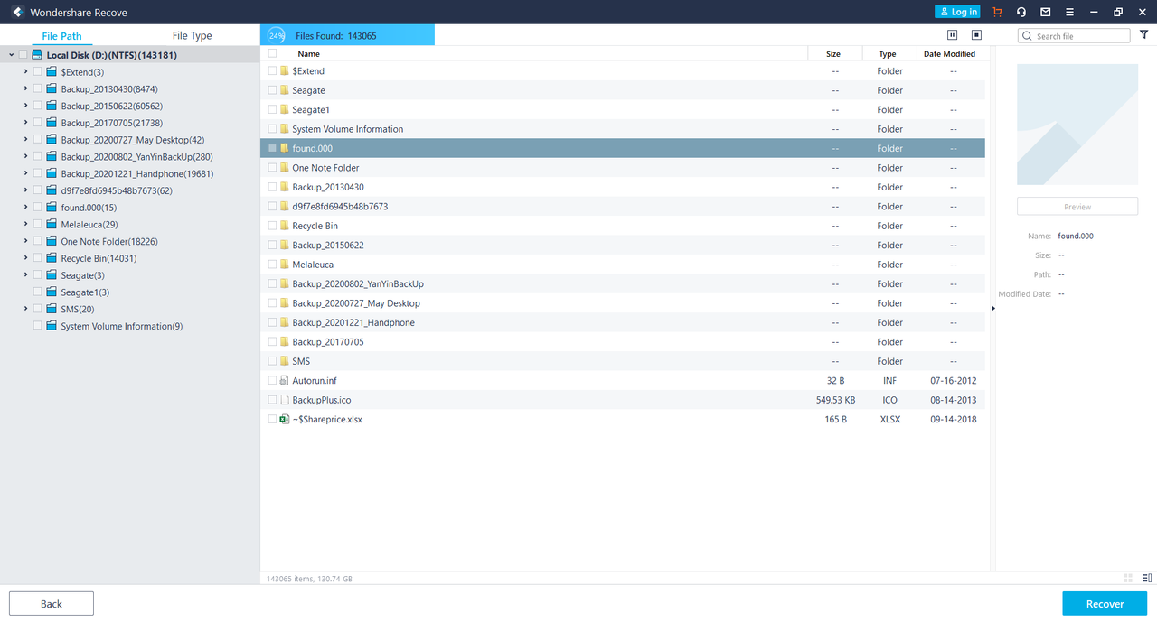
Task: Open the filter funnel icon
Action: [1143, 35]
